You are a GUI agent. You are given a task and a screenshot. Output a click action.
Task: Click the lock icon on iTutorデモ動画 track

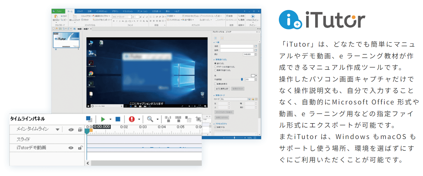coord(80,148)
